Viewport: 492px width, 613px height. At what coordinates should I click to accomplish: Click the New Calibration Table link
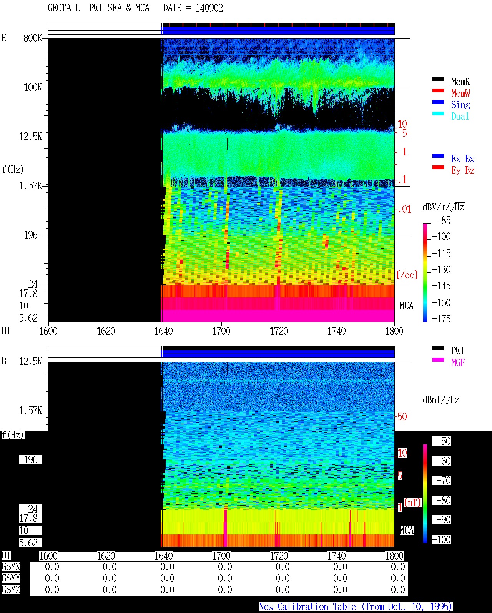356,607
